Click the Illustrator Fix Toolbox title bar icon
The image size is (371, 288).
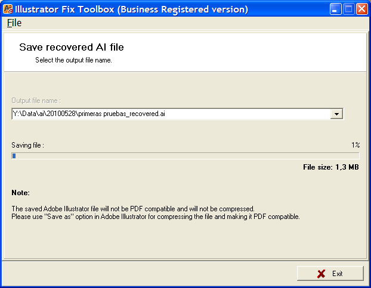(x=8, y=9)
